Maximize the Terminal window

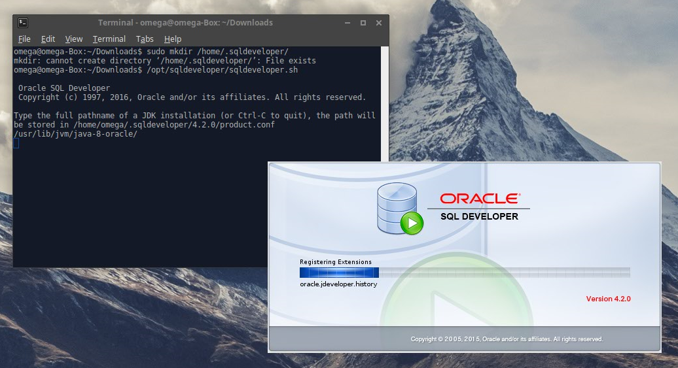click(x=363, y=23)
